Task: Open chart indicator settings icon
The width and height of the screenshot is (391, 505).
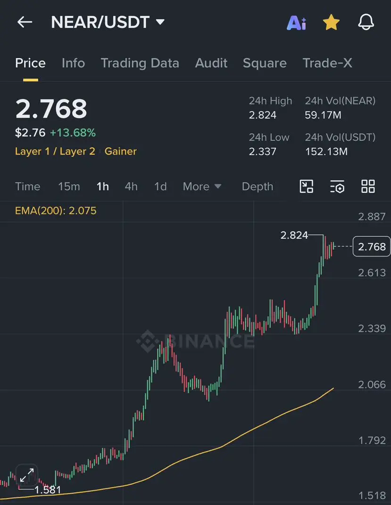Action: pos(337,187)
